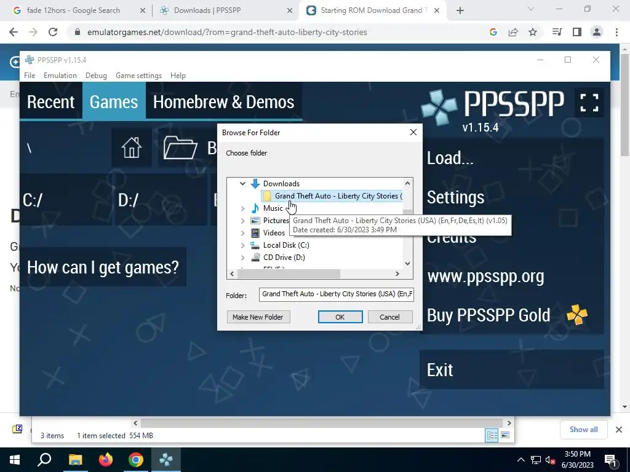Click Cancel in Browse For Folder

tap(389, 317)
